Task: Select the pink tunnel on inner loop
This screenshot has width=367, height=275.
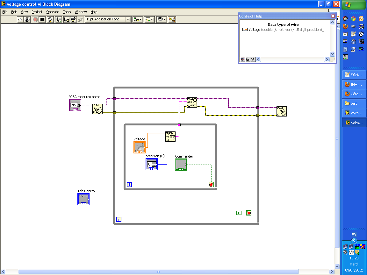Action: [x=179, y=125]
